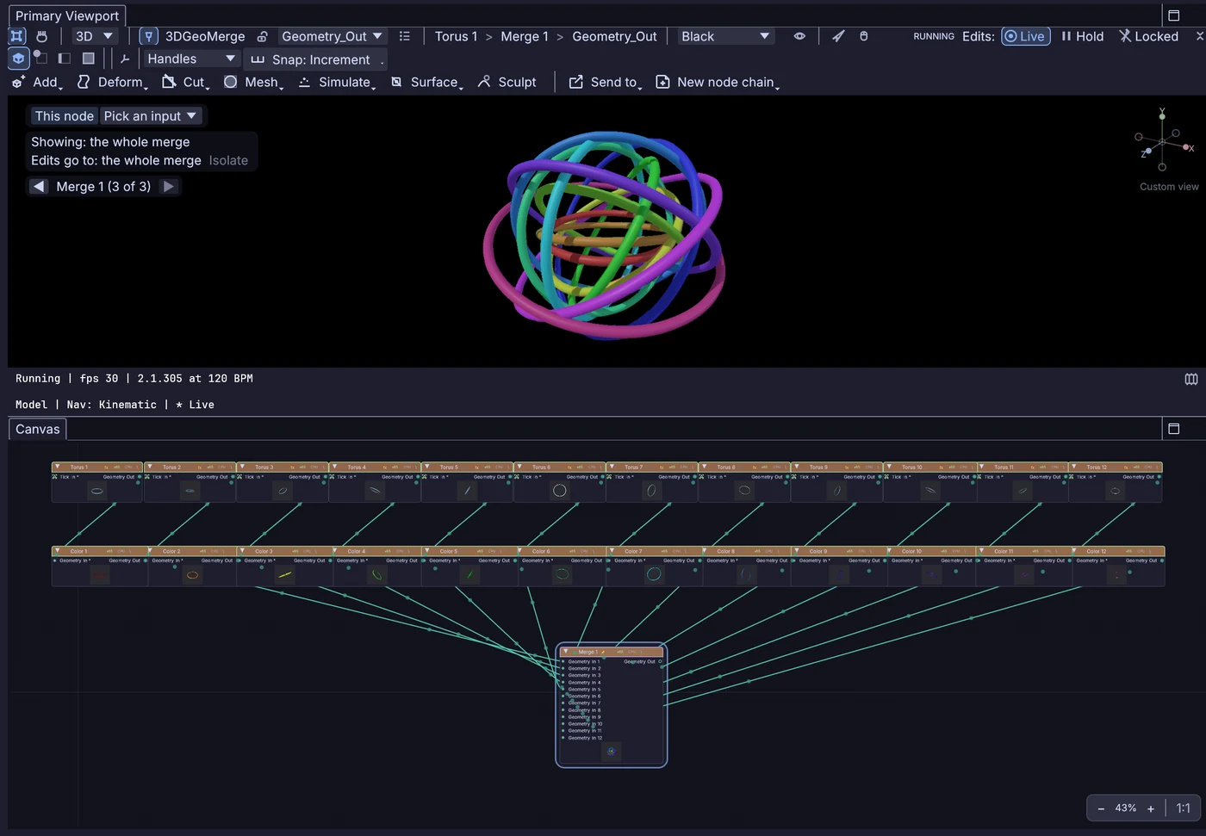This screenshot has height=836, width=1206.
Task: Enable Live edits mode
Action: [1025, 36]
